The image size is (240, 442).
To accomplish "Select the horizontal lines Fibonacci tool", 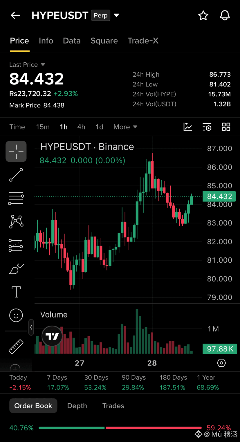I will [x=16, y=198].
